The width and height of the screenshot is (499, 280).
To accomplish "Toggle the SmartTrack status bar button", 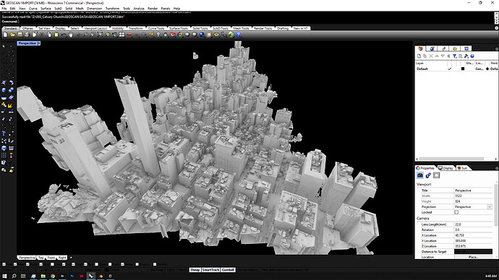I will (210, 270).
